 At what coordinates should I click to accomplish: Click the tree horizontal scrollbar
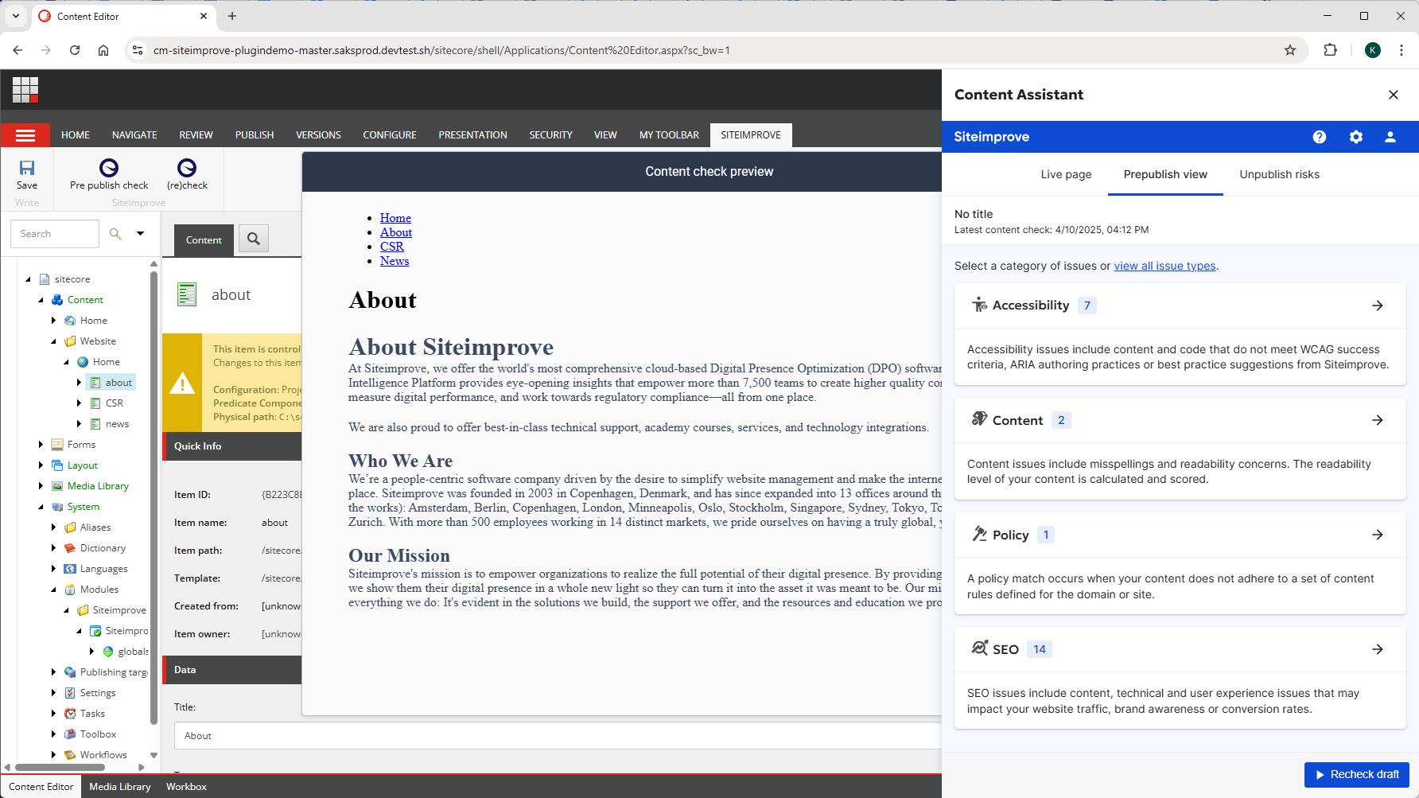coord(59,768)
